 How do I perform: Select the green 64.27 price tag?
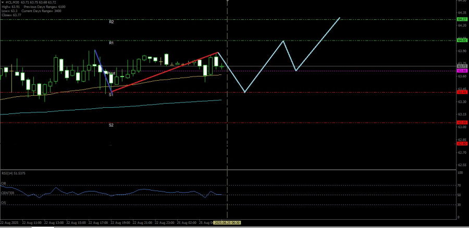tap(462, 19)
